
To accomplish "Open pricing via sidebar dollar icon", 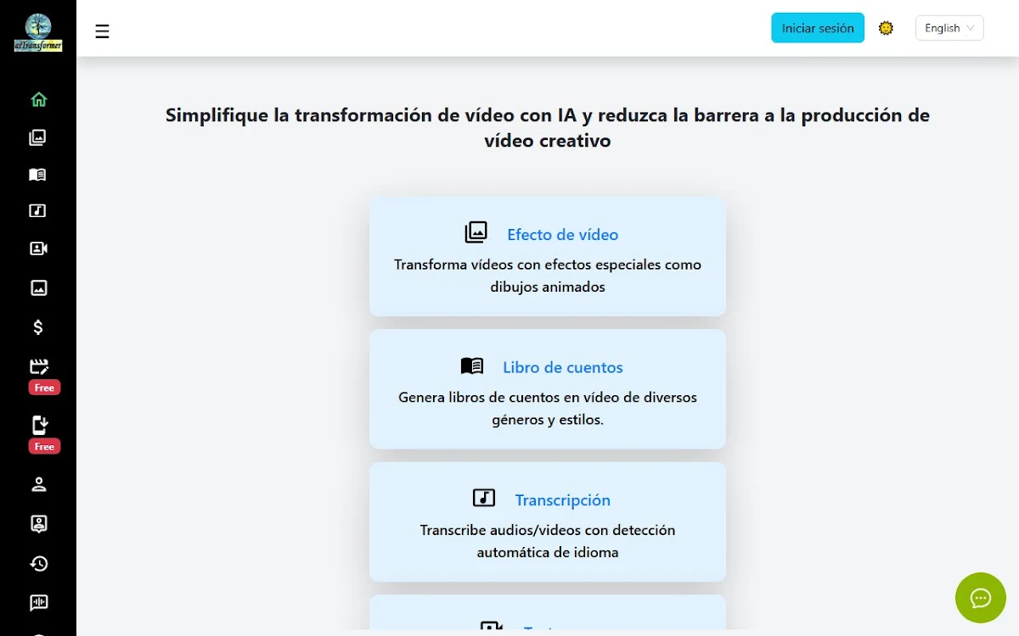I will [x=38, y=327].
